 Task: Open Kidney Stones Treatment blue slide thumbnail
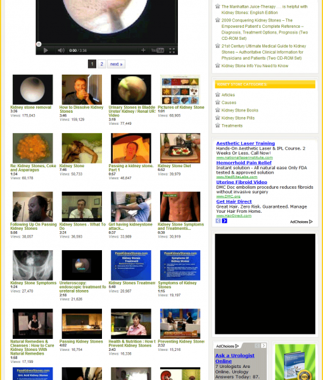click(131, 265)
